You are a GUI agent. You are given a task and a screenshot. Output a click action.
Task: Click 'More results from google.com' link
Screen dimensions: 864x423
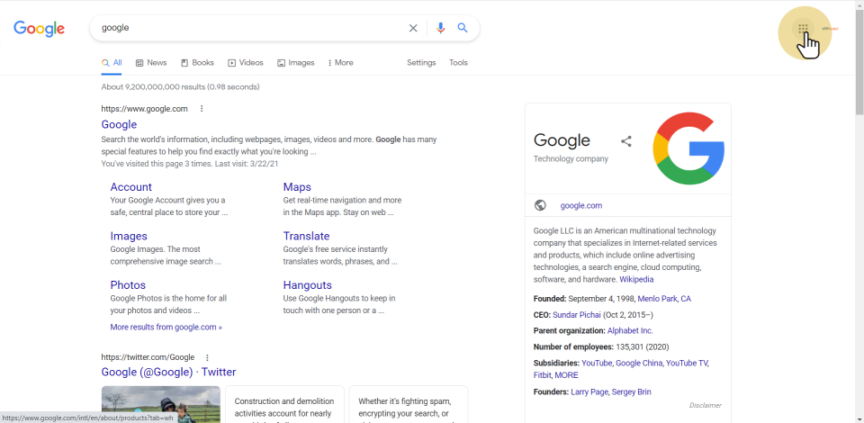tap(166, 328)
